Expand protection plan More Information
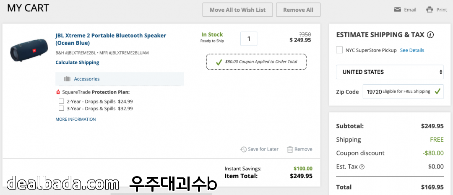The width and height of the screenshot is (453, 195). coord(75,120)
